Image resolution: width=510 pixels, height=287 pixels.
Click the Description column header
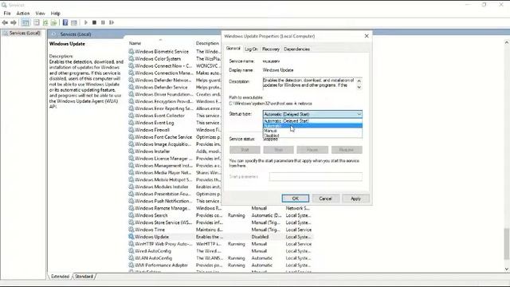tap(207, 43)
